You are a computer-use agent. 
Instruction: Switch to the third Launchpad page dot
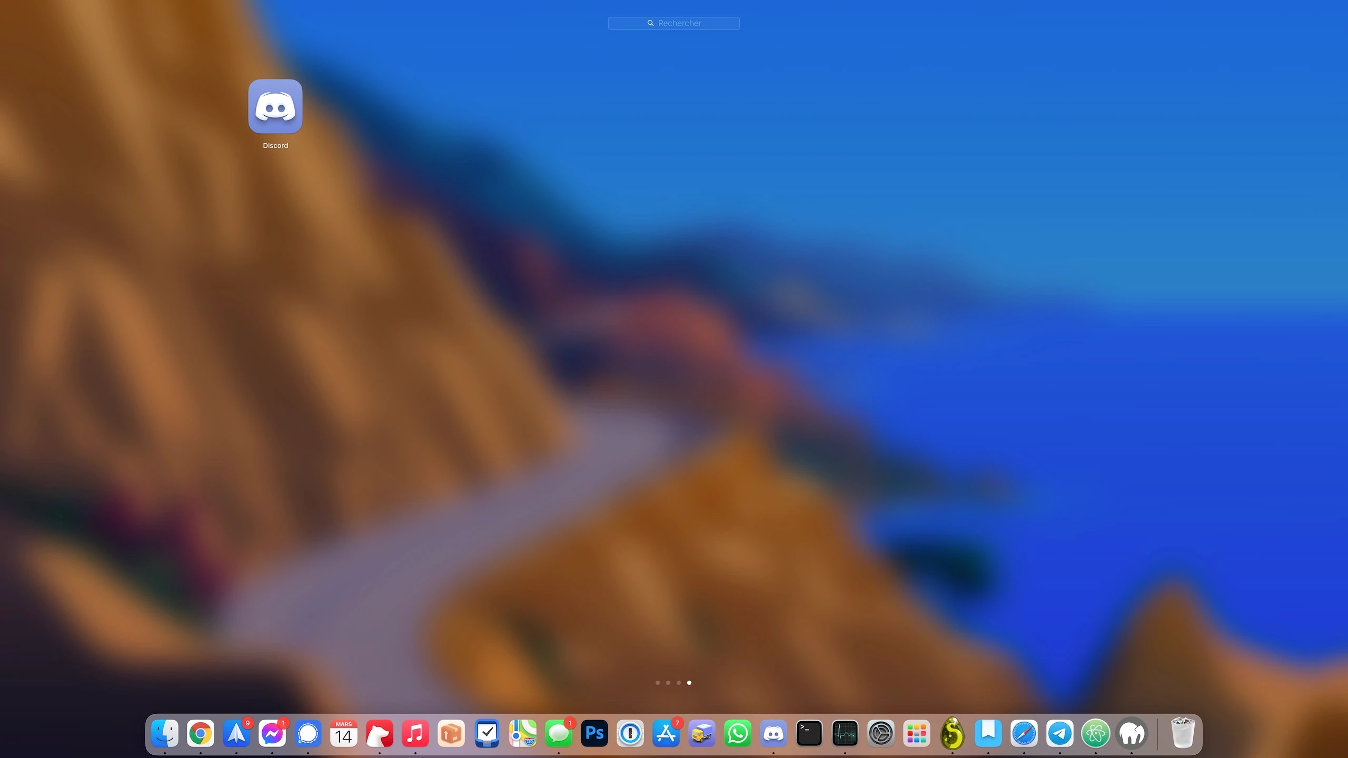pos(679,683)
